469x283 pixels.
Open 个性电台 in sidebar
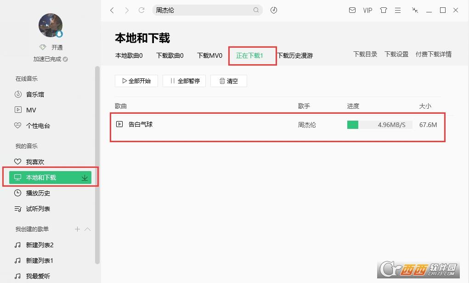38,126
